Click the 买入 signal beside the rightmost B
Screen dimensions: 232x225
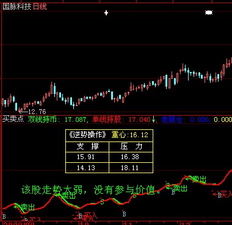(227, 195)
